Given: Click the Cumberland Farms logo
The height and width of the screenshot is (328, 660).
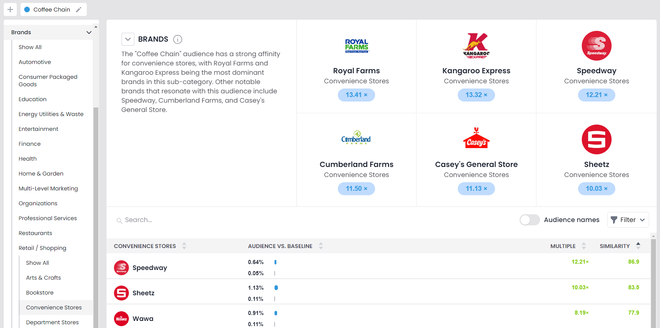Looking at the screenshot, I should point(356,138).
